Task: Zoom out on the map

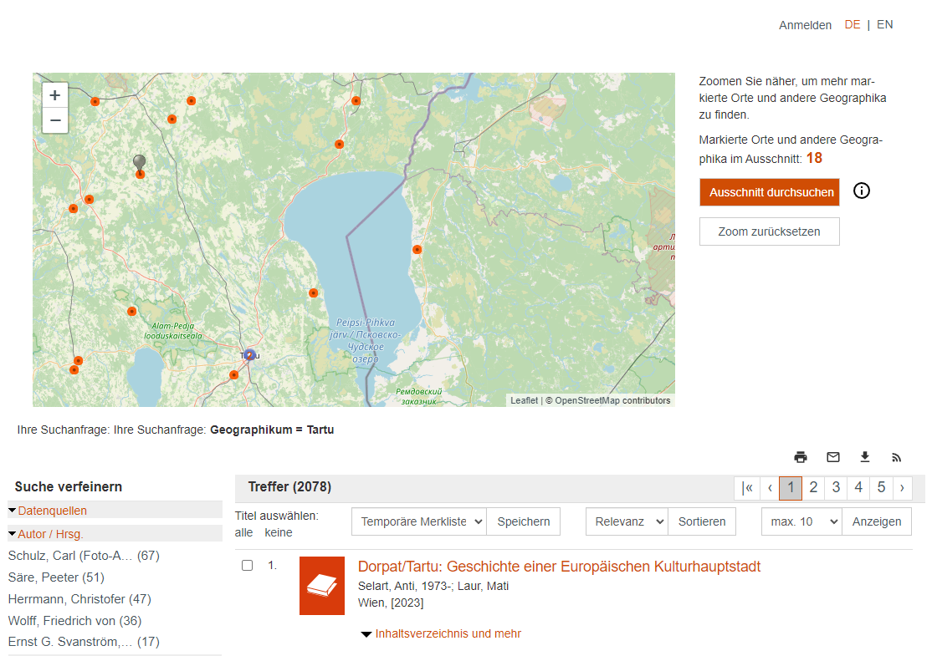Action: click(x=55, y=120)
